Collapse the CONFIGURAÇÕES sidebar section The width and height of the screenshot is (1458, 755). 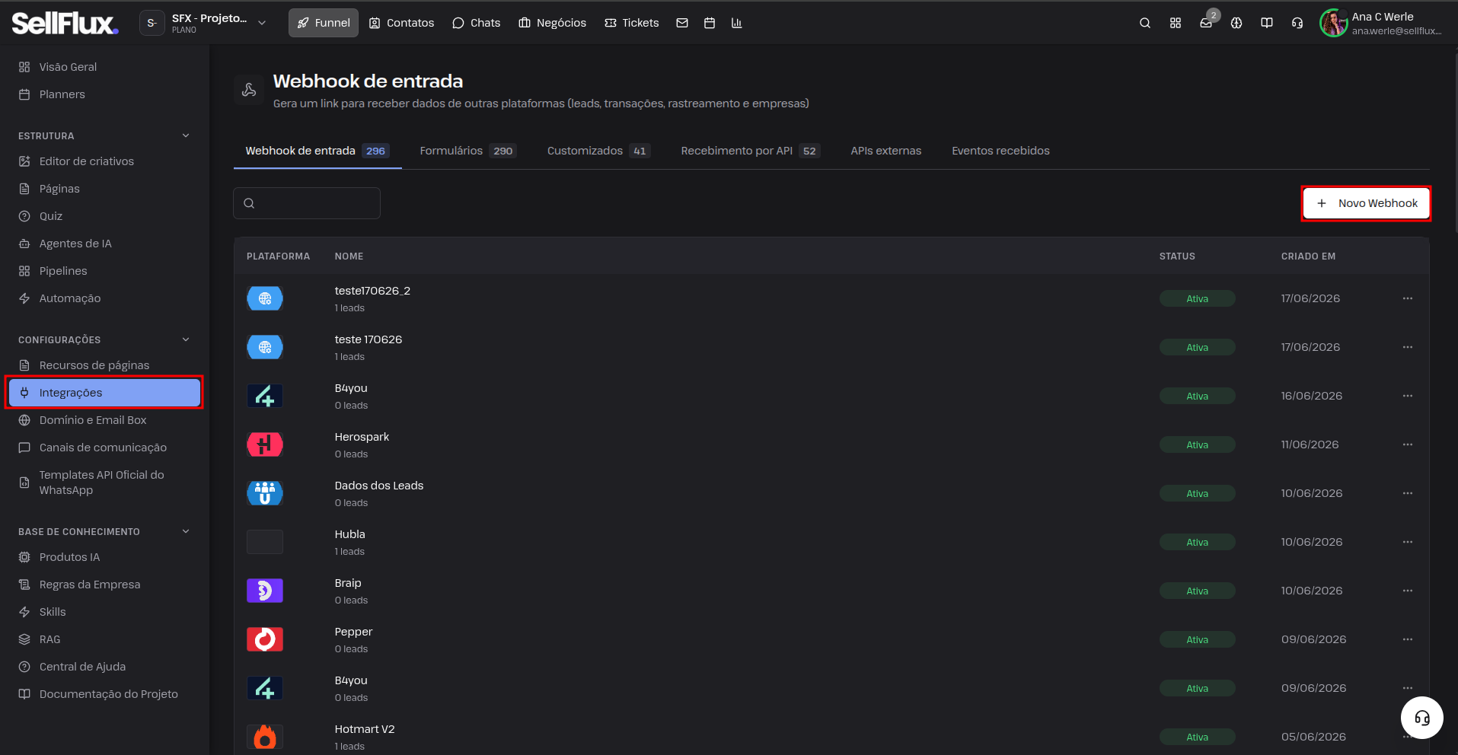tap(186, 339)
